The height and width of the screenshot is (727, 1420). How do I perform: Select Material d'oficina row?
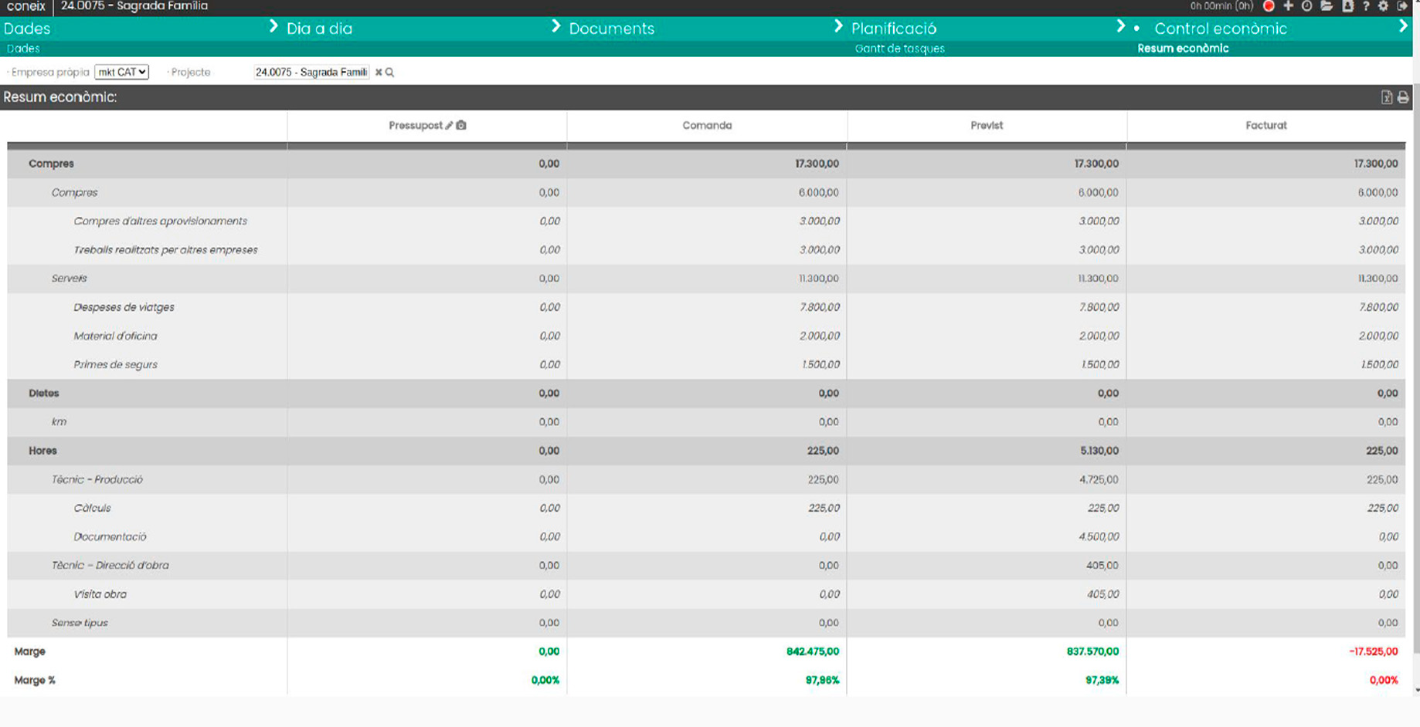pyautogui.click(x=115, y=336)
